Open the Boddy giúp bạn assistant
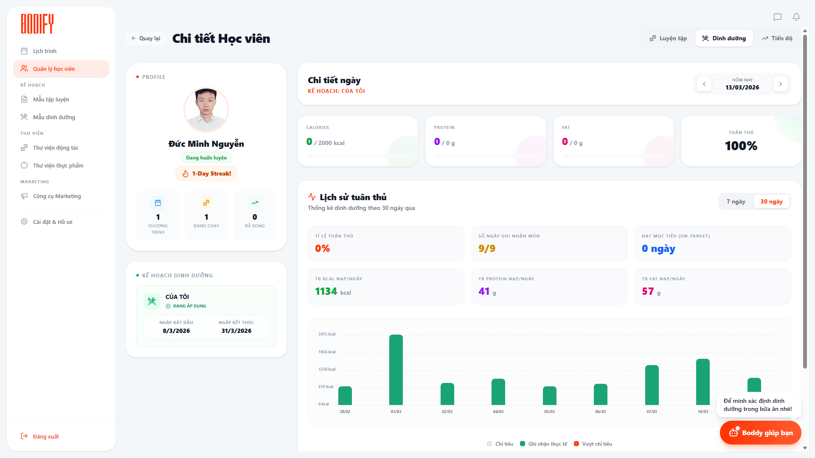815x458 pixels. point(760,433)
